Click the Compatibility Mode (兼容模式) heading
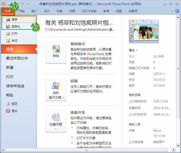The image size is (181, 153). pyautogui.click(x=78, y=44)
